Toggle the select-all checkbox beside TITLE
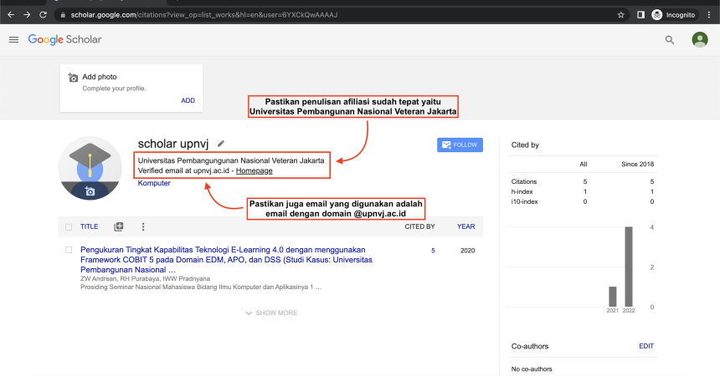Image resolution: width=720 pixels, height=376 pixels. pos(69,226)
